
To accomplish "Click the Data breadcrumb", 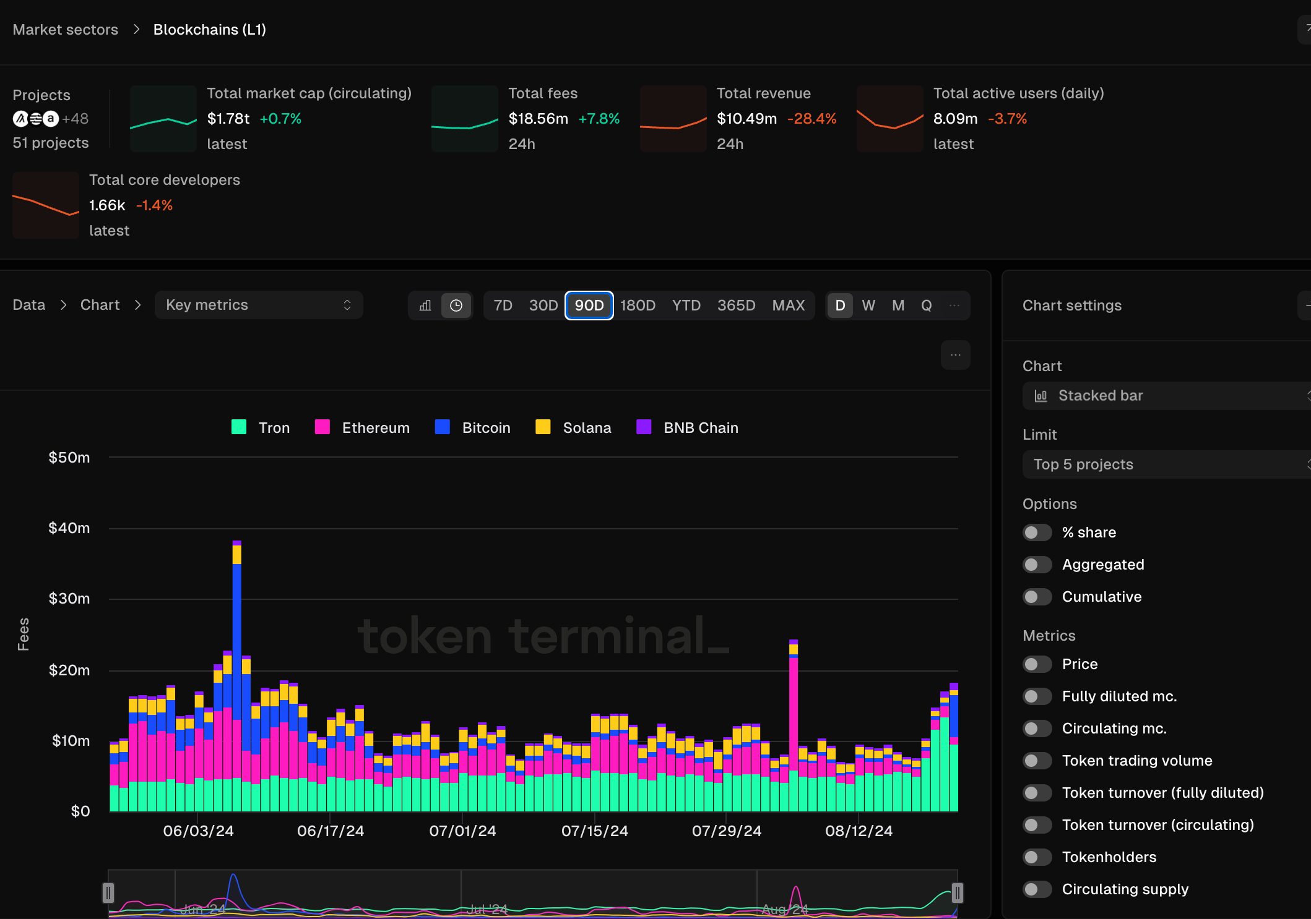I will [29, 305].
